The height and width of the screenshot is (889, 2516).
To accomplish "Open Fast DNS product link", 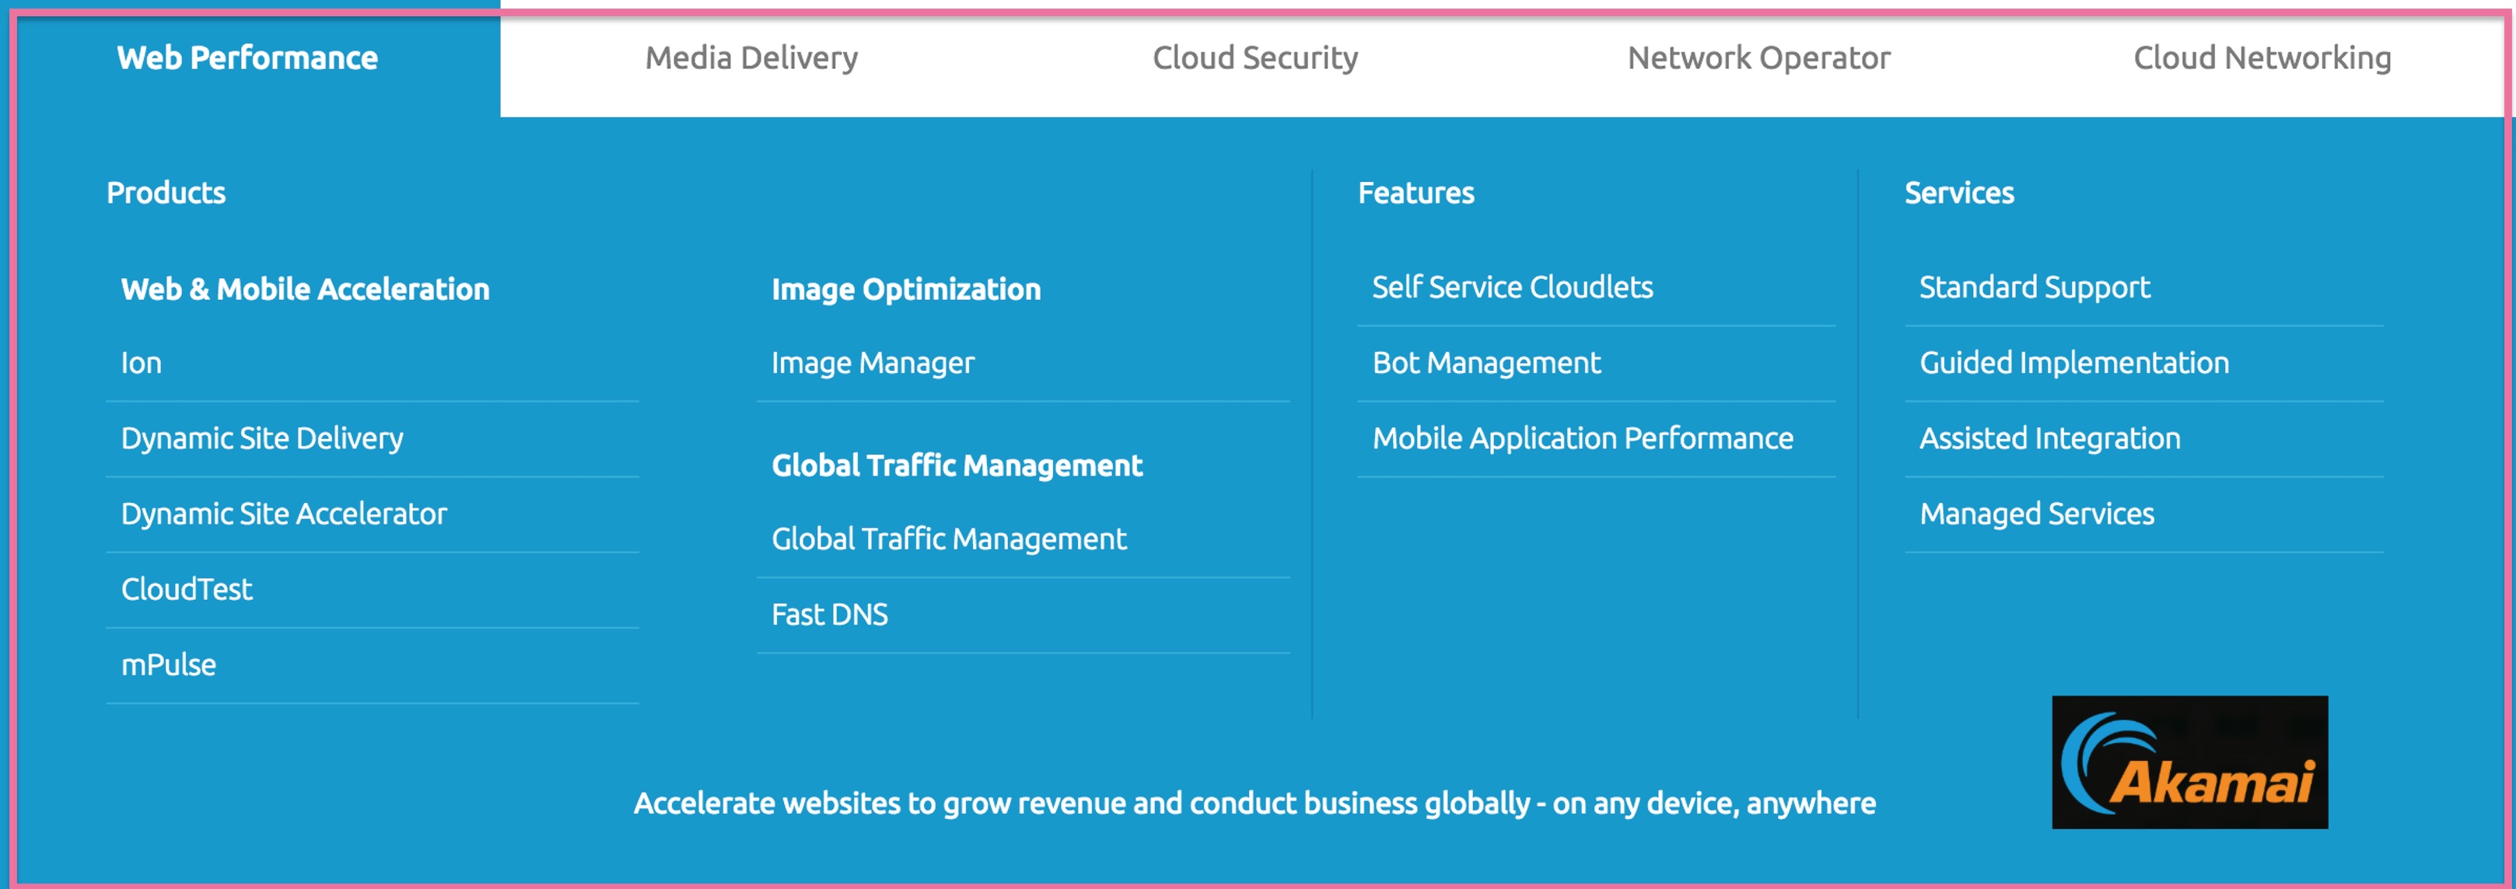I will pos(829,615).
